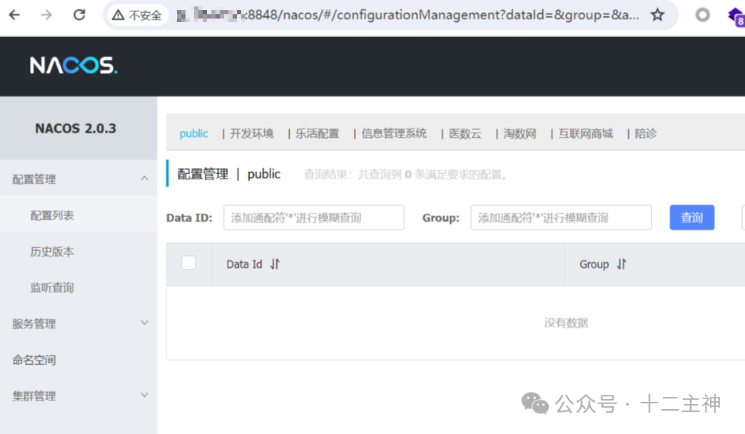Open 命名空间 in the sidebar
This screenshot has width=745, height=434.
[78, 360]
